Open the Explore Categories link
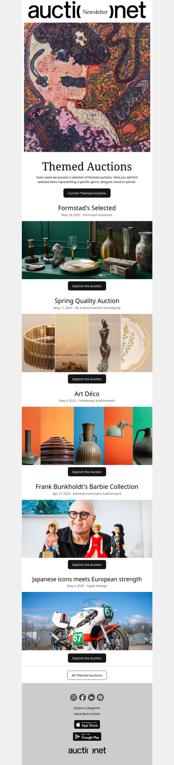The height and width of the screenshot is (765, 174). [87, 708]
